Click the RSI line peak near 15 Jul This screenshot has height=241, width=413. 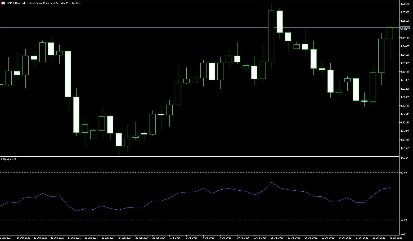271,182
